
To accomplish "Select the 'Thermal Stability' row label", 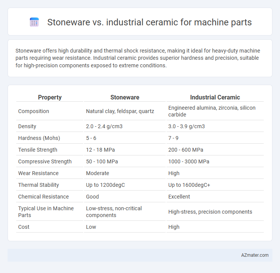I will (x=39, y=185).
